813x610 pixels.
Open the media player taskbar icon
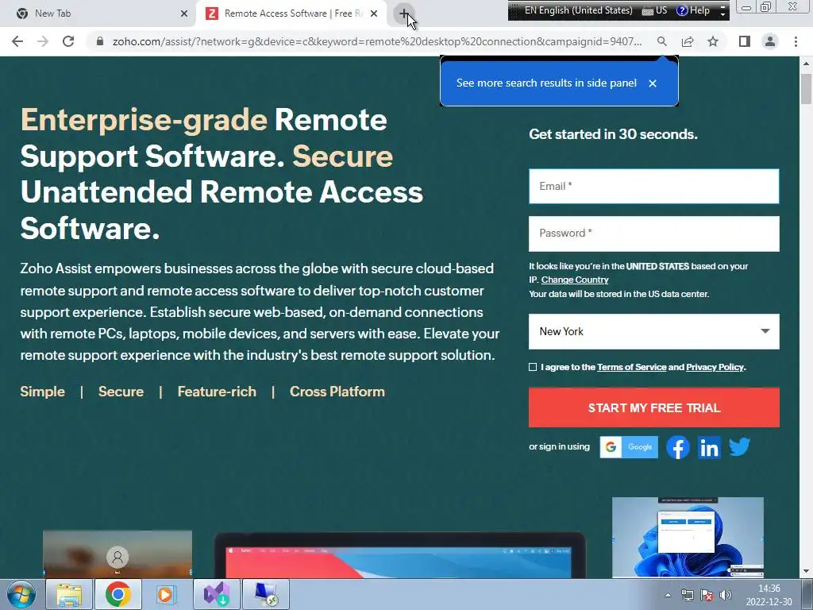(x=167, y=594)
